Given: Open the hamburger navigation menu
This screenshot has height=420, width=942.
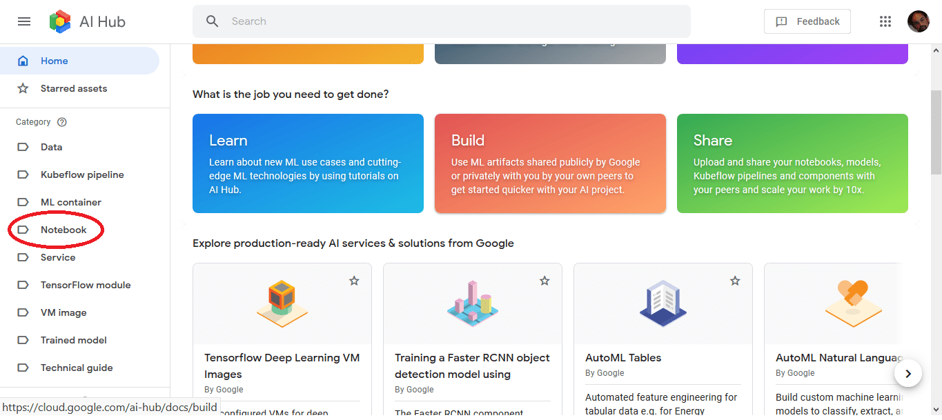Looking at the screenshot, I should [x=24, y=21].
